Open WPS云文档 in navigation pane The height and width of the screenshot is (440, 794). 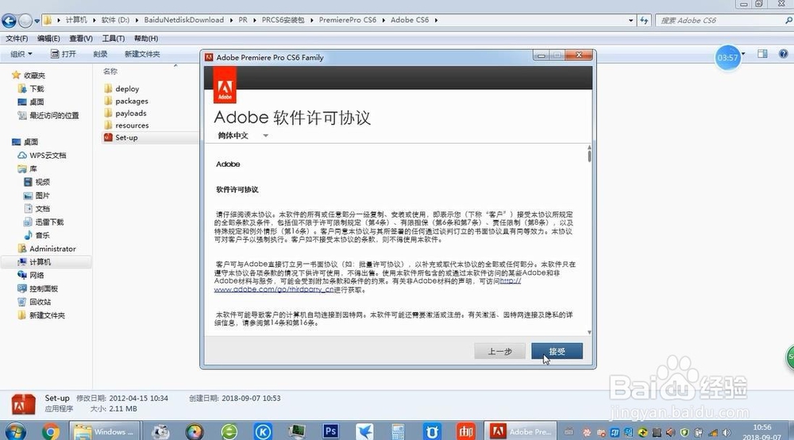42,156
